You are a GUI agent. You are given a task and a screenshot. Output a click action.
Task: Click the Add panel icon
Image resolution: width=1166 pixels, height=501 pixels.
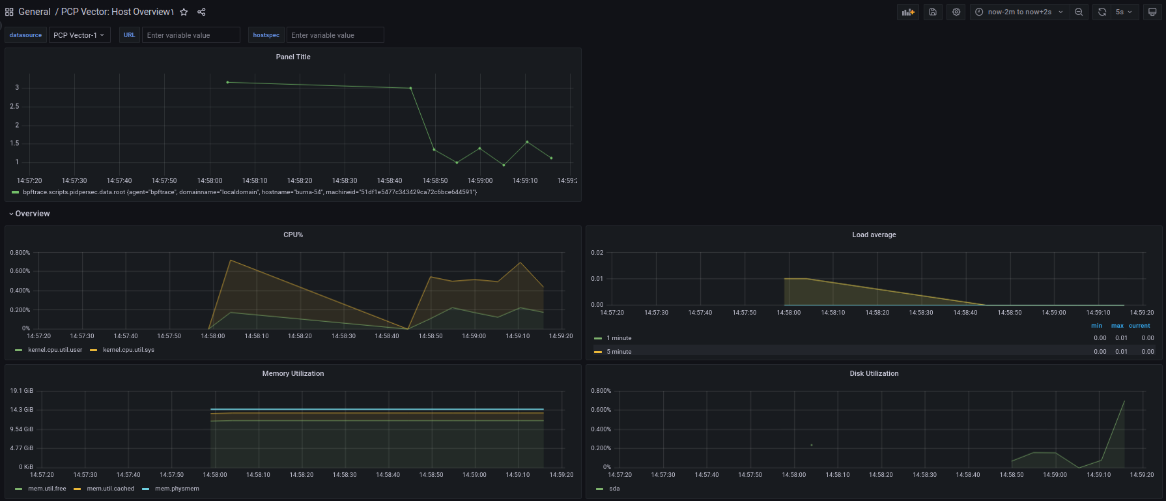coord(908,12)
